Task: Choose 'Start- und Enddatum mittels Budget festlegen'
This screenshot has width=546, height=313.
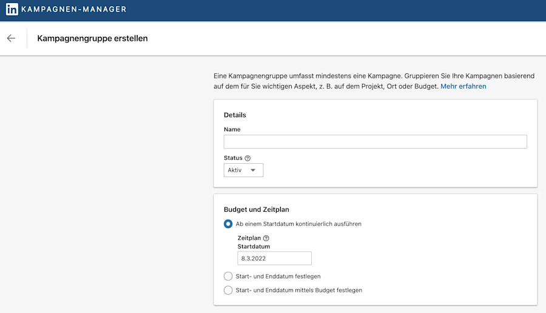Action: (x=228, y=290)
